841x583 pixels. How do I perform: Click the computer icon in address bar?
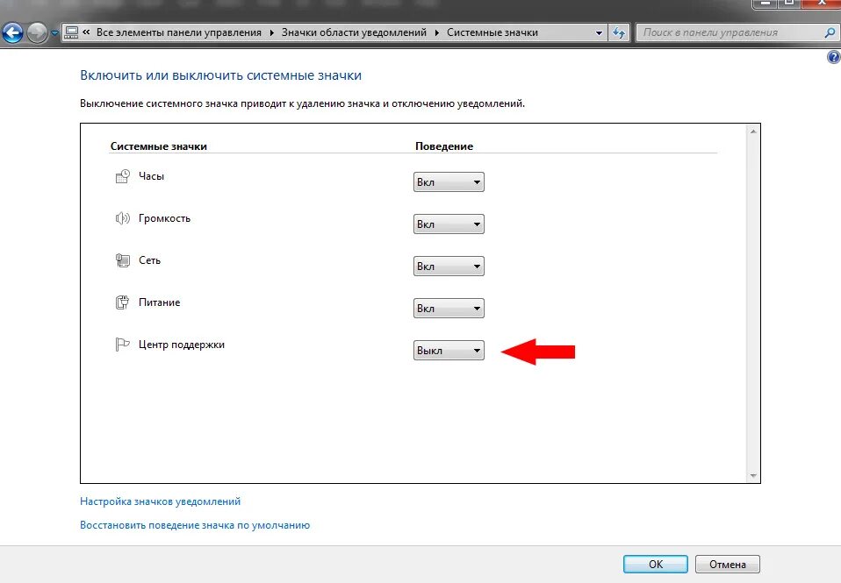click(x=71, y=32)
